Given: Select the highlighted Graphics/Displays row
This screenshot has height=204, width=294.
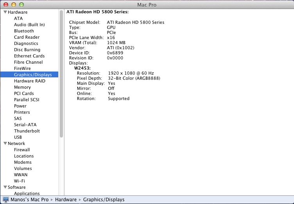Looking at the screenshot, I should click(29, 75).
